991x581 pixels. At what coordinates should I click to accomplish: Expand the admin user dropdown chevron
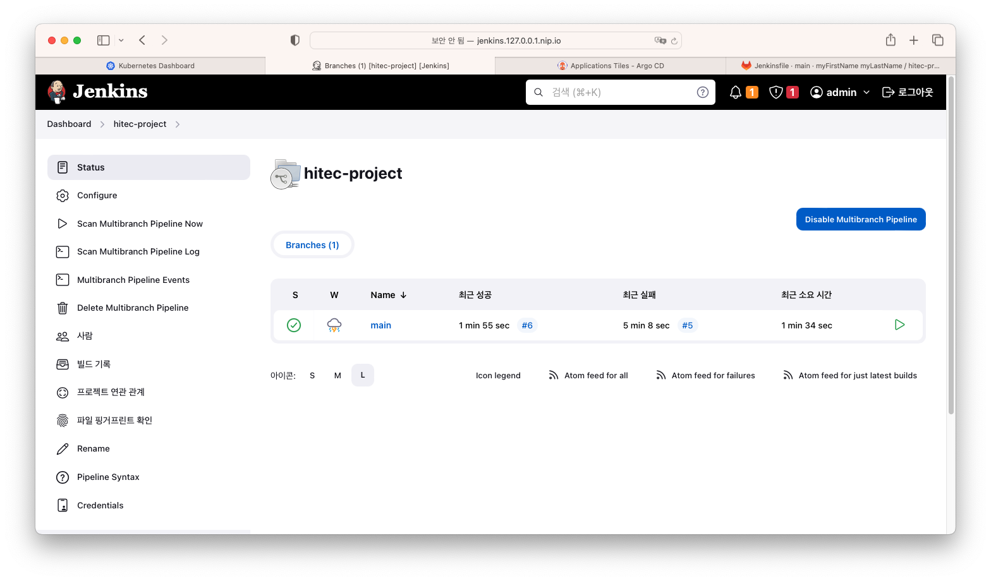tap(866, 92)
